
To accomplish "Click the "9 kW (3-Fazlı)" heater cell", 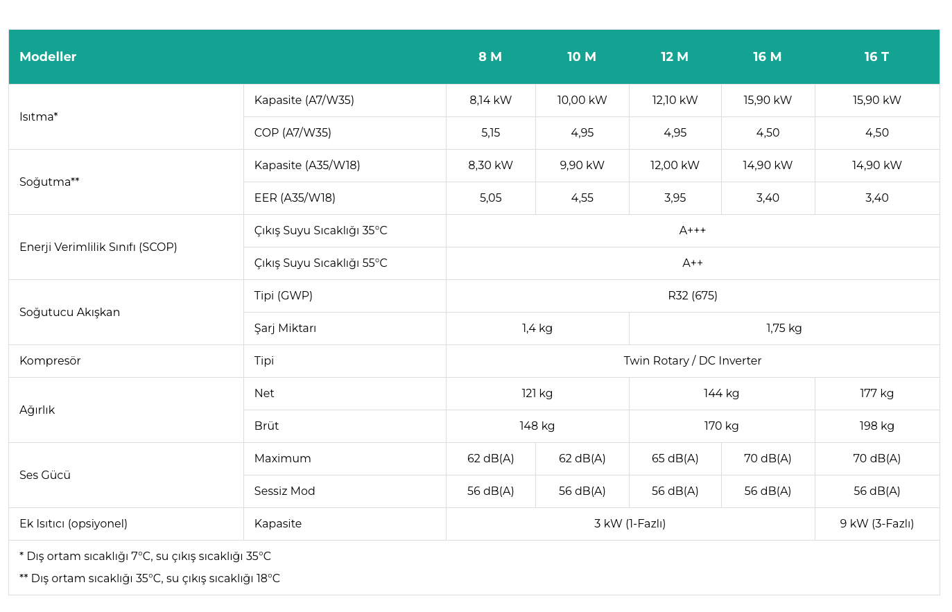I will pyautogui.click(x=876, y=523).
